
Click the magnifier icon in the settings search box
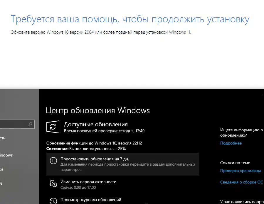point(30,124)
